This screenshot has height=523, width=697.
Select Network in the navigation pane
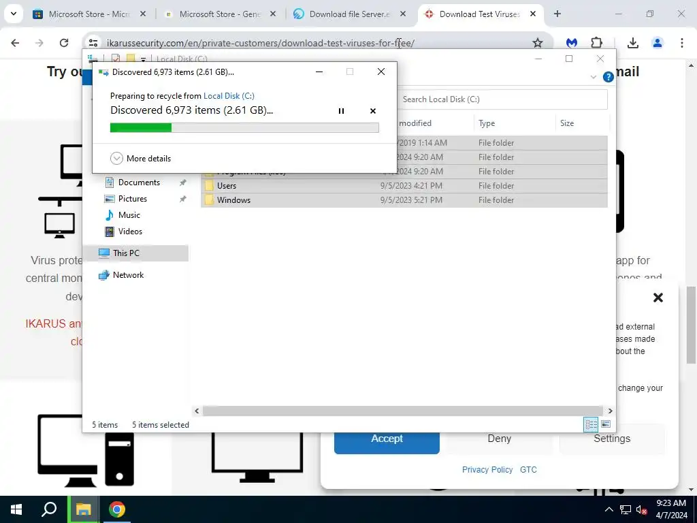[129, 275]
